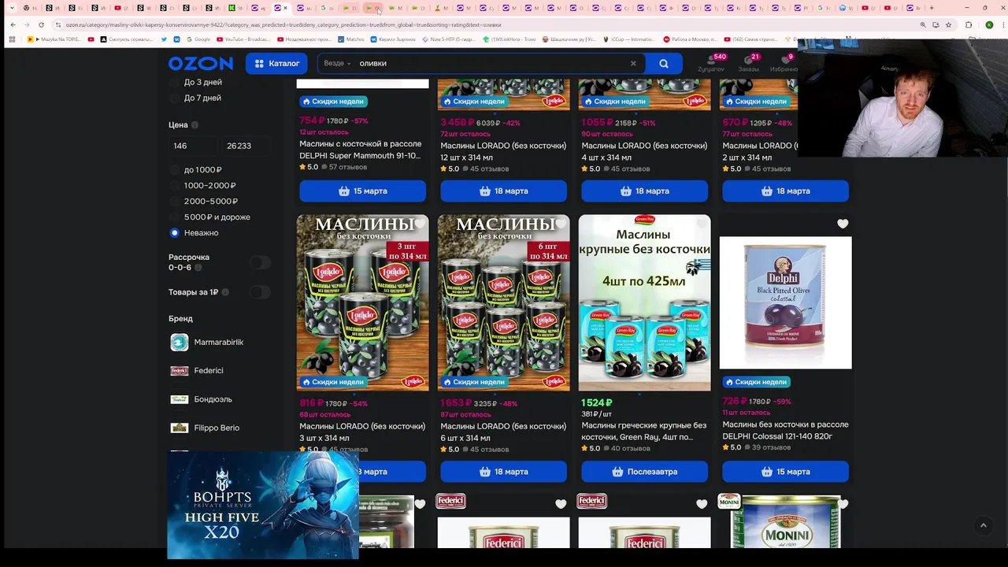Viewport: 1008px width, 567px height.
Task: Add DELPHI Super Mammouth olives to cart, 15 марта
Action: pos(362,191)
